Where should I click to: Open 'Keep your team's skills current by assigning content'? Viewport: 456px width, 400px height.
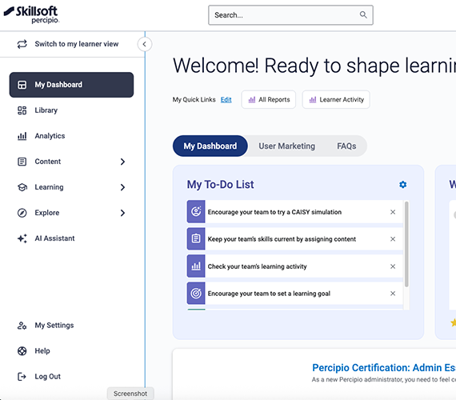coord(282,239)
